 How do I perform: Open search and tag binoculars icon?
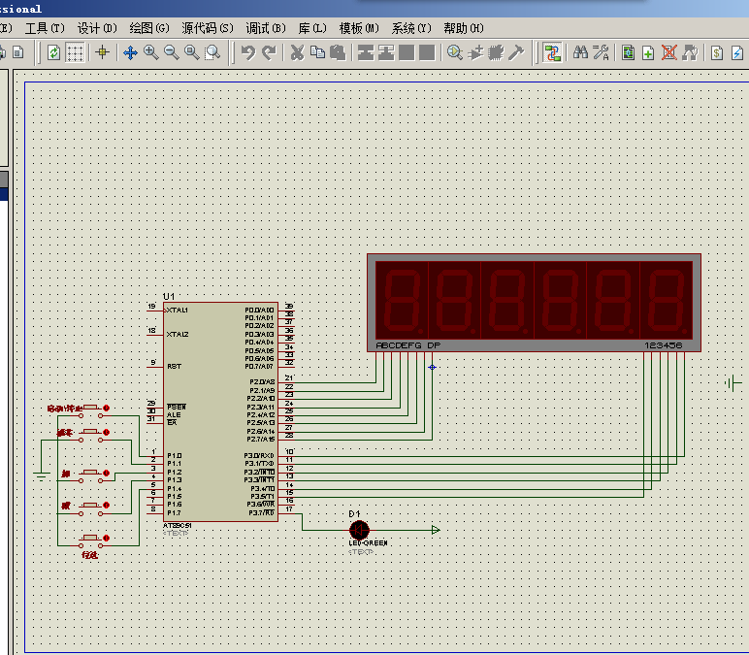[580, 52]
